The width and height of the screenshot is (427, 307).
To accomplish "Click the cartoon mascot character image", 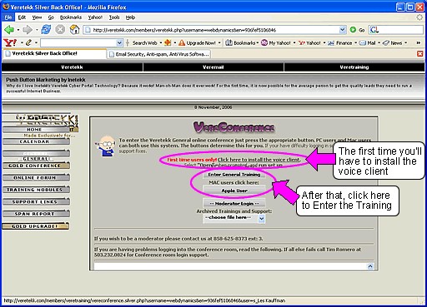I will (106, 146).
